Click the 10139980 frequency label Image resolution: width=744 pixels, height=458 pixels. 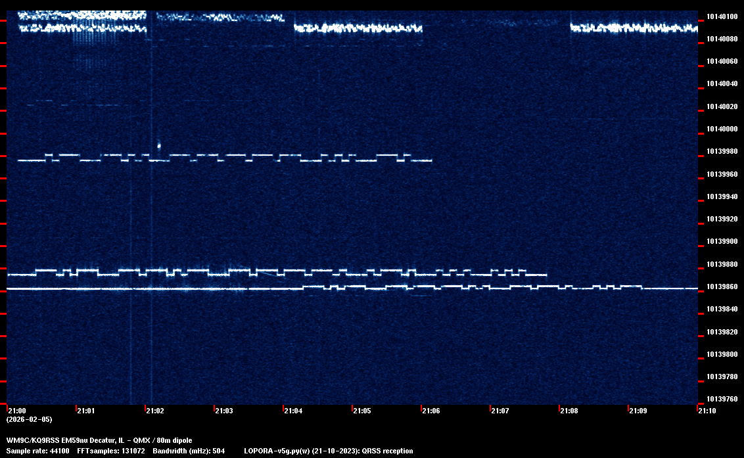pos(721,151)
